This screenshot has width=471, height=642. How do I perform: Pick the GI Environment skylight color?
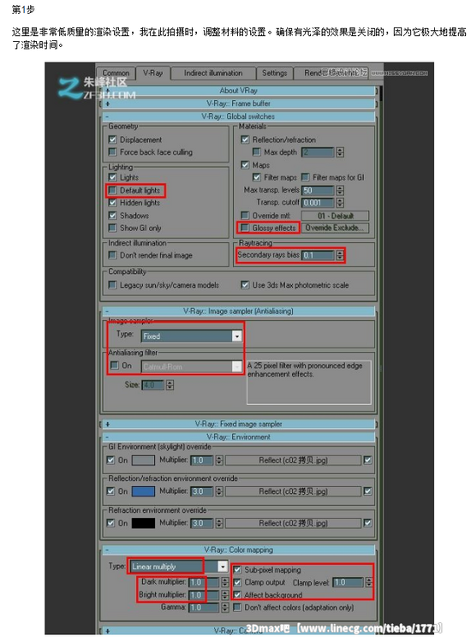(x=143, y=461)
